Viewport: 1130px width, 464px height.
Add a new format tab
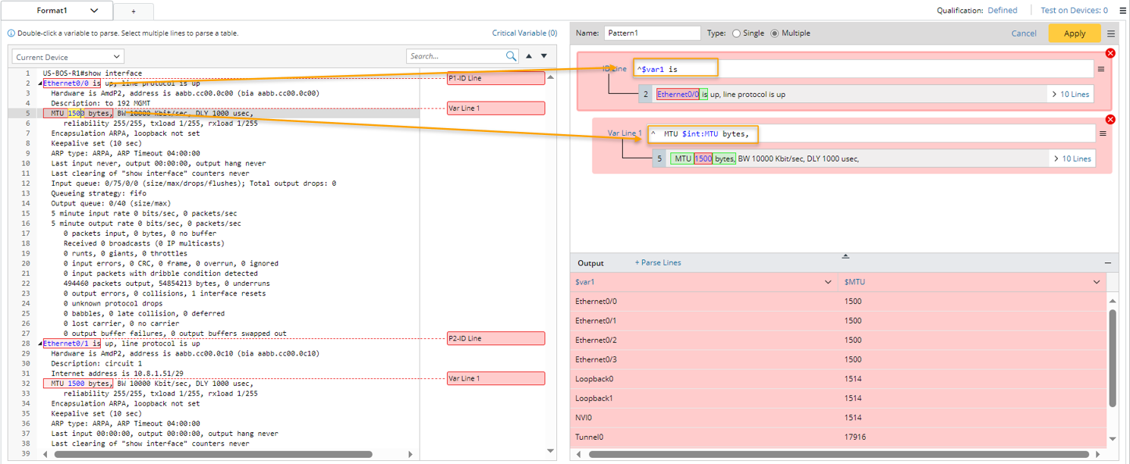(x=134, y=11)
